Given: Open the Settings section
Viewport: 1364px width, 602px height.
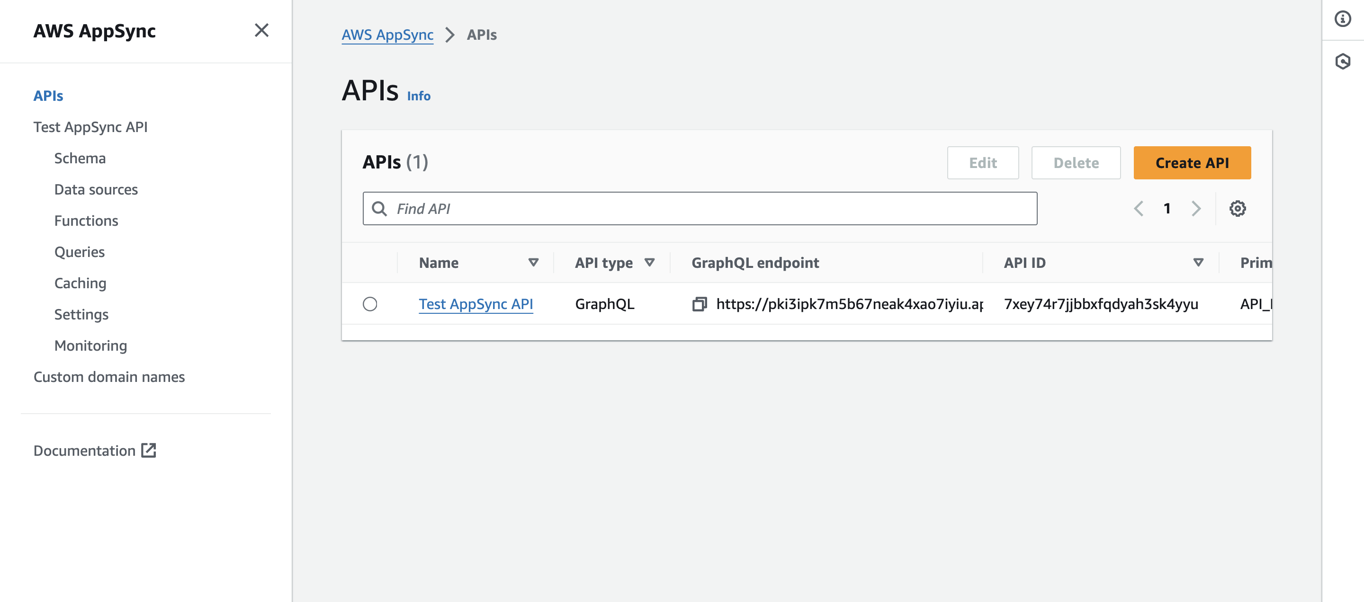Looking at the screenshot, I should 81,314.
